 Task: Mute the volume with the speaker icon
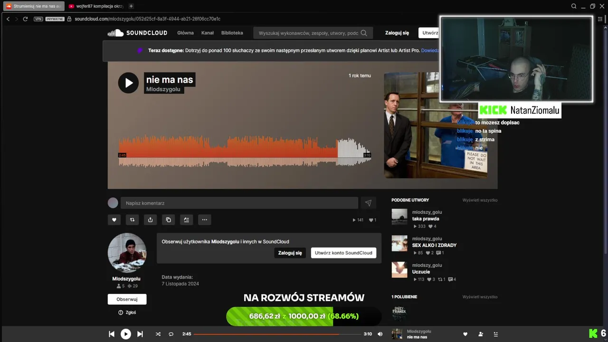pyautogui.click(x=380, y=334)
